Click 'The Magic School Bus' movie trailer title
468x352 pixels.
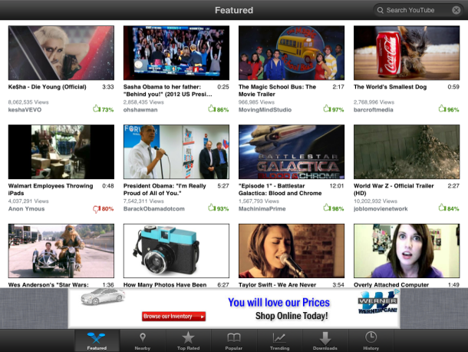tap(277, 91)
